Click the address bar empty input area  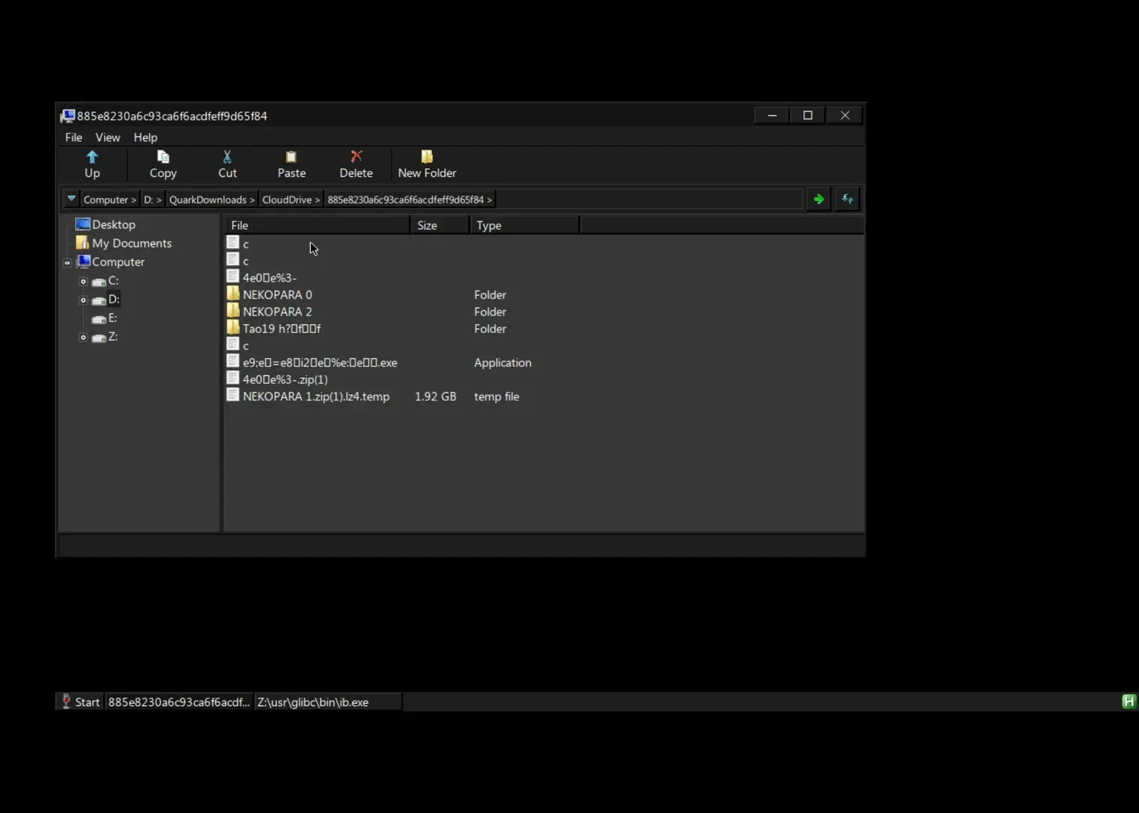pos(647,199)
